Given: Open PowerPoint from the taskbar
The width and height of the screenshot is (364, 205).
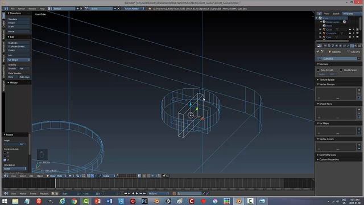Looking at the screenshot, I should click(x=97, y=201).
